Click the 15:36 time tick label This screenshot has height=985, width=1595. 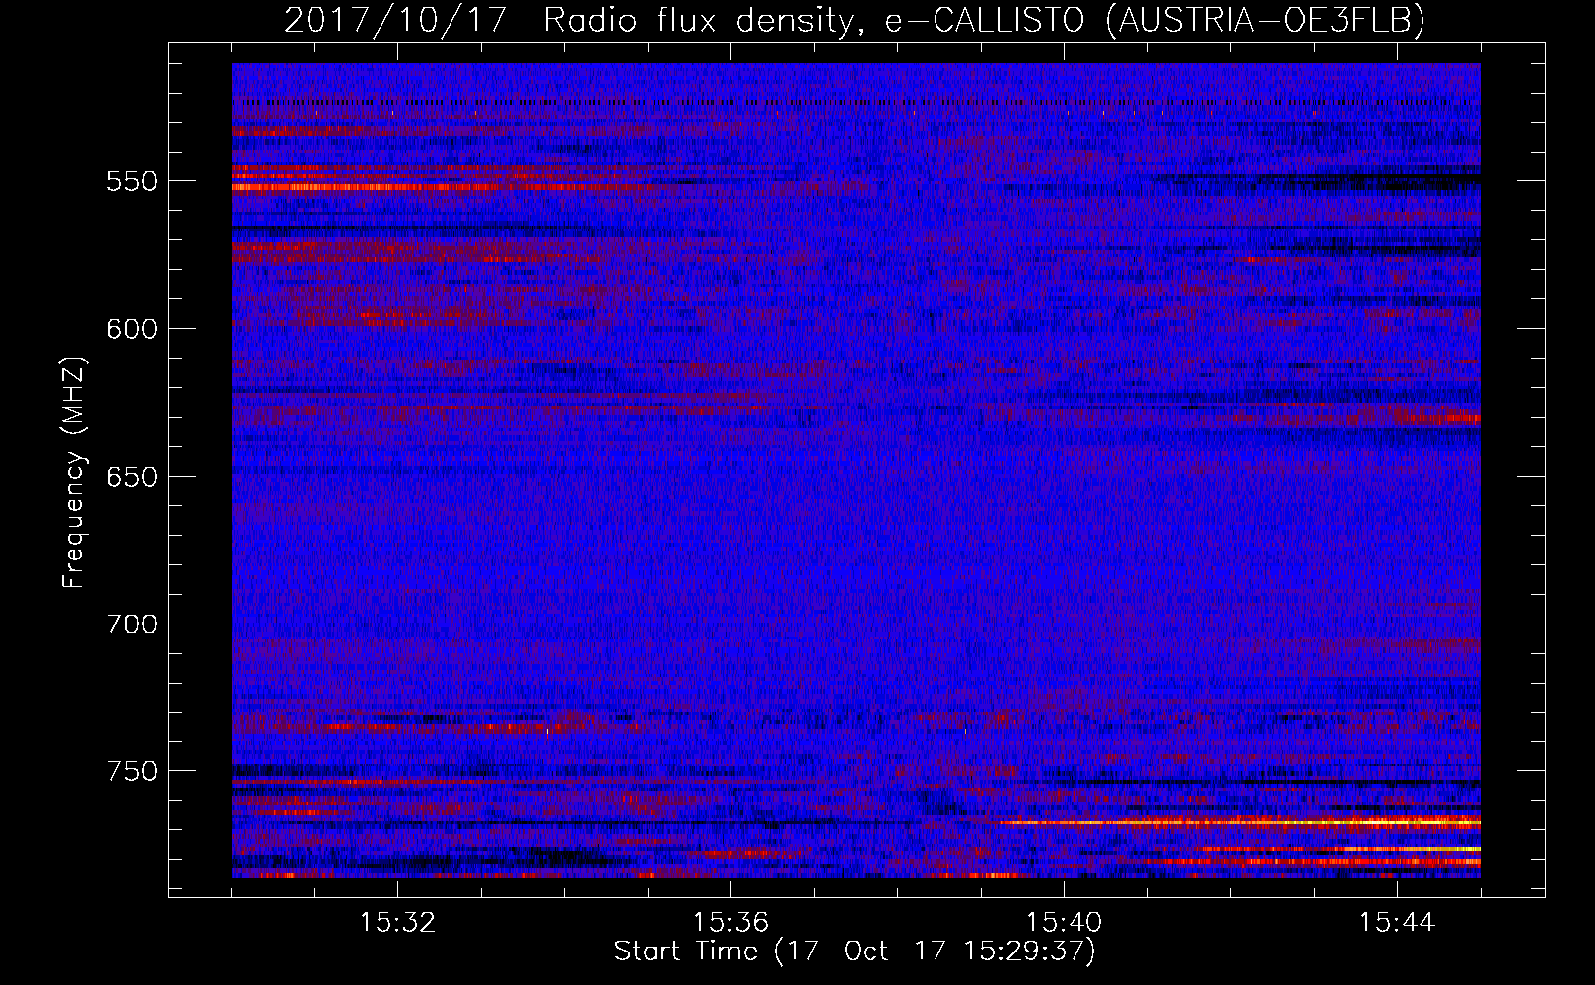[730, 923]
